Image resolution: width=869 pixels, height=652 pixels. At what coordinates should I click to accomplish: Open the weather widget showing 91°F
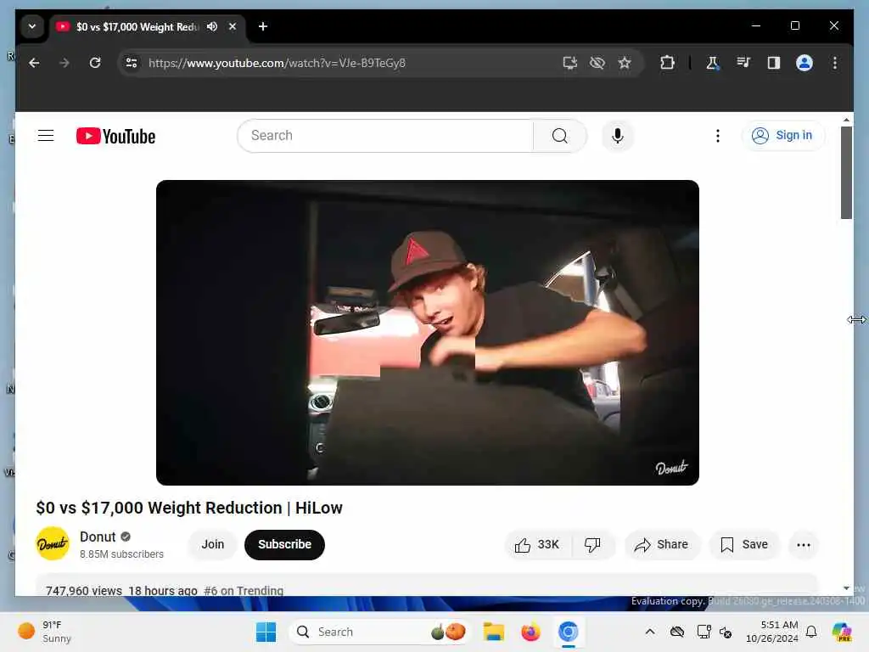click(46, 632)
